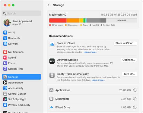Image resolution: width=143 pixels, height=113 pixels.
Task: Select General in the sidebar
Action: [x=21, y=77]
